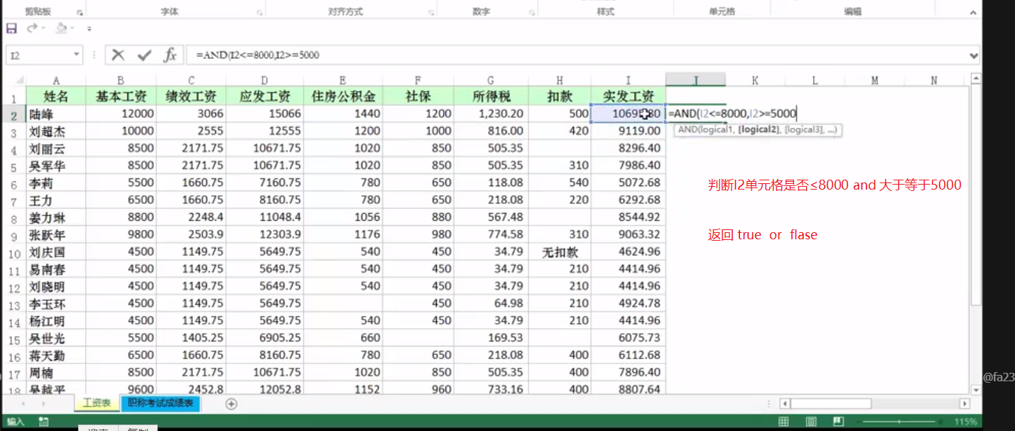Click header cell 住房公积金
Screen dimensions: 1015x431
[x=344, y=96]
